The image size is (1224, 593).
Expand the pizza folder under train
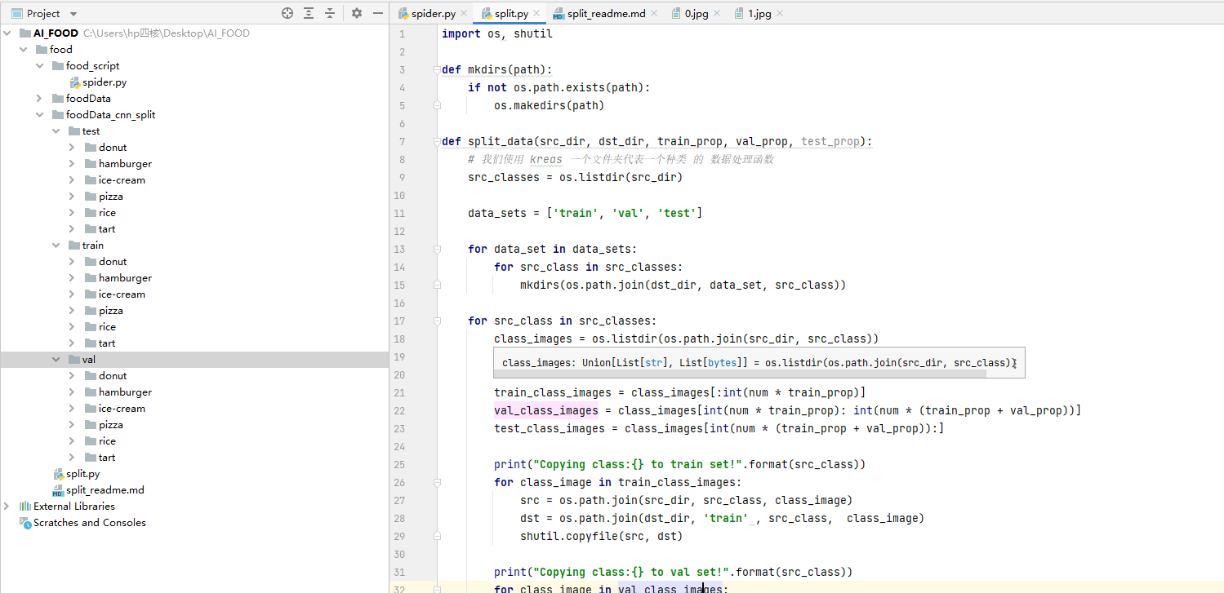73,311
